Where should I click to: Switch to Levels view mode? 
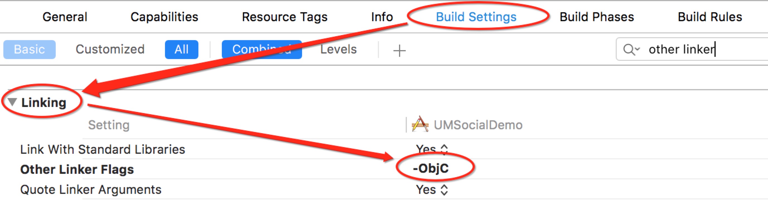click(x=338, y=49)
